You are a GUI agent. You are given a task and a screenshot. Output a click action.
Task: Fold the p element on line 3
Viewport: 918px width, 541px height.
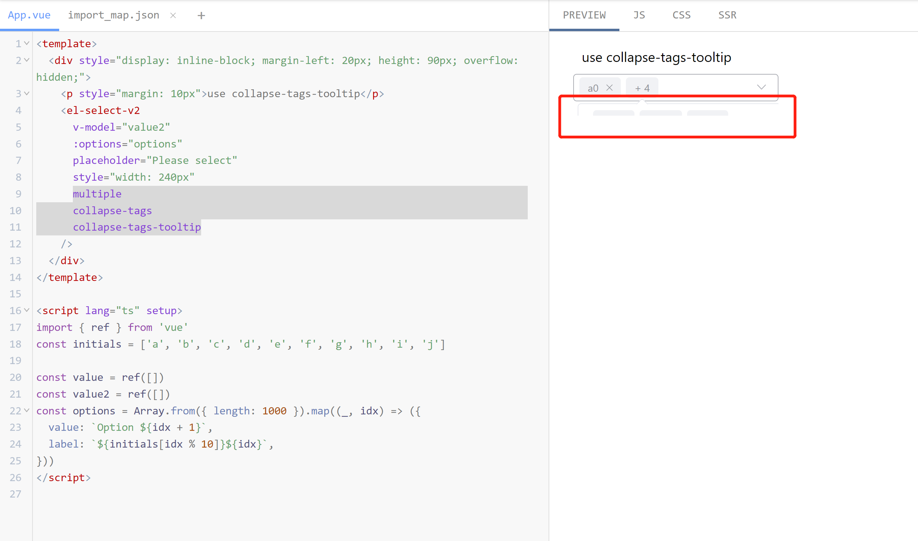point(27,94)
